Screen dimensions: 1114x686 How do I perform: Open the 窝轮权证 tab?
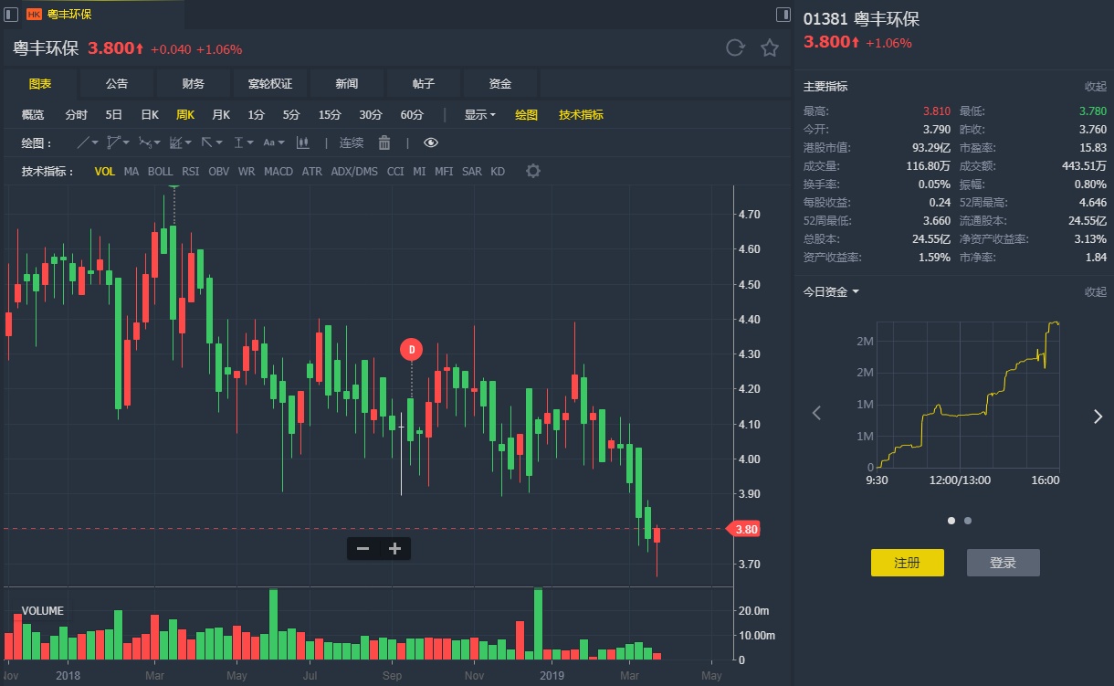pos(270,83)
